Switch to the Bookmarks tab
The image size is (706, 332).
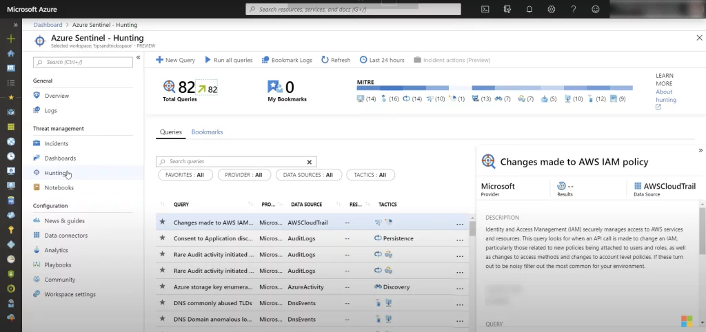[x=207, y=132]
